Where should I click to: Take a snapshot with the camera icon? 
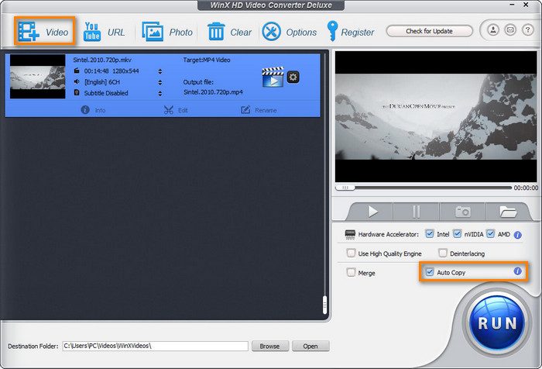[x=462, y=212]
